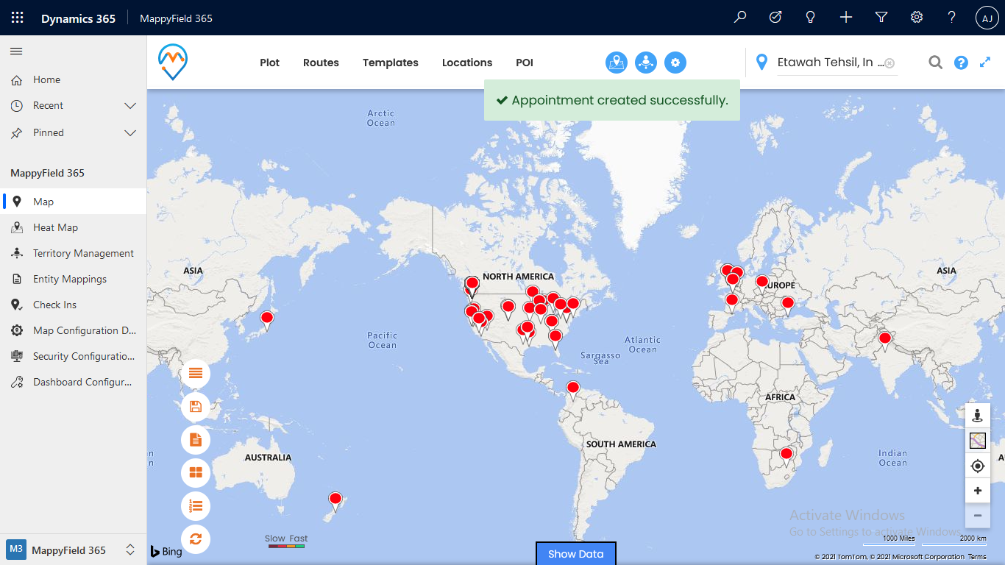Click the search magnifier in top bar
Viewport: 1005px width, 565px height.
[x=740, y=18]
